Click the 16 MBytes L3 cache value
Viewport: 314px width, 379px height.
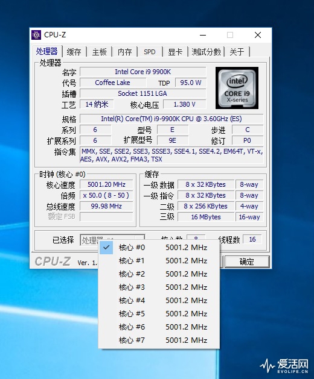[206, 217]
